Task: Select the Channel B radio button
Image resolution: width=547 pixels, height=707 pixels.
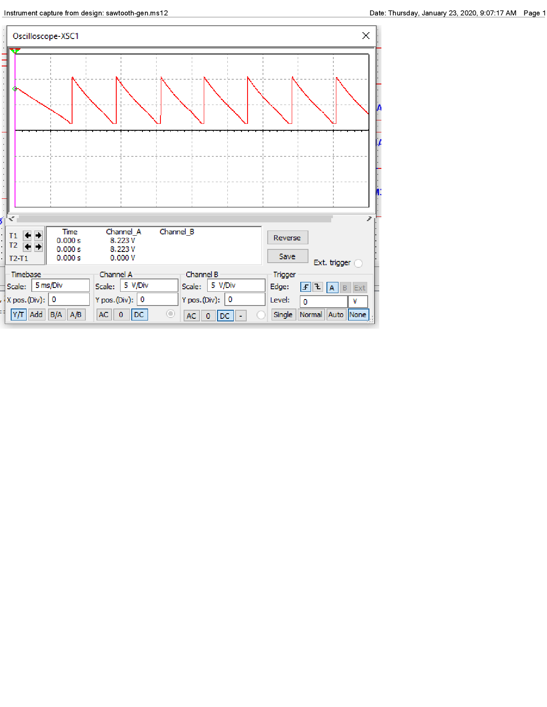Action: coord(261,315)
